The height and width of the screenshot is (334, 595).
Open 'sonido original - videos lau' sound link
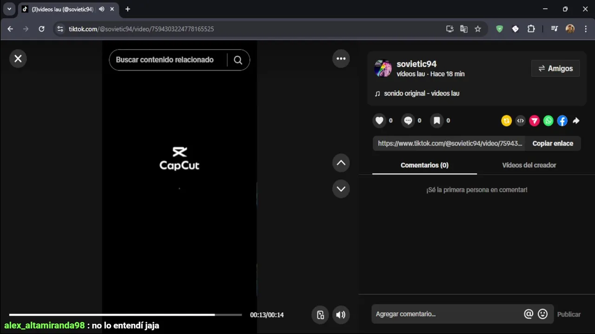[x=422, y=93]
